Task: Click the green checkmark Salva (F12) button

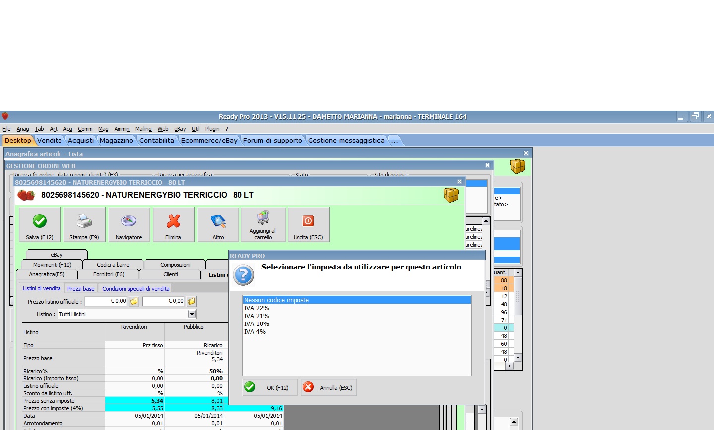Action: [40, 224]
